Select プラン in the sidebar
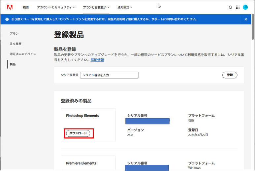Viewport: 255px width, 171px height. [x=14, y=34]
